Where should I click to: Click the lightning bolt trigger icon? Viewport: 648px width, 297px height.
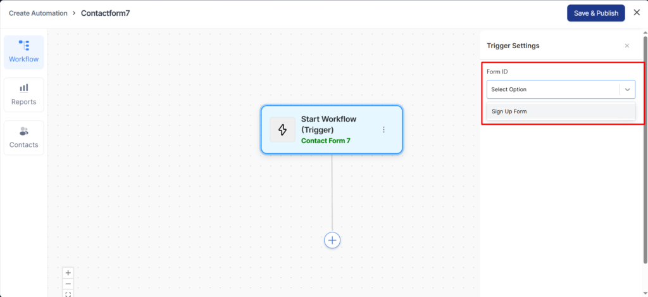point(282,129)
